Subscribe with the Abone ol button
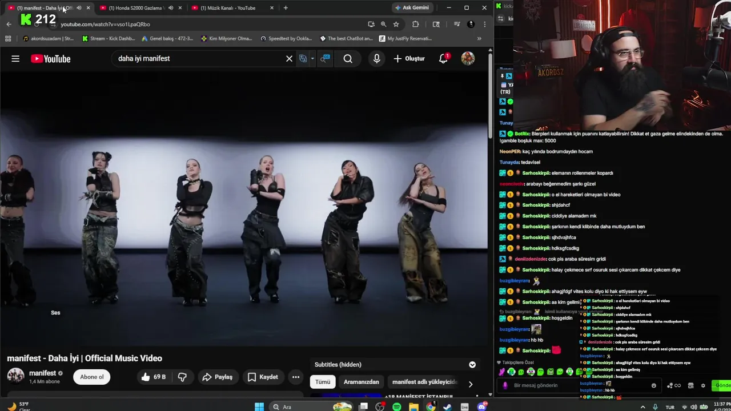The image size is (731, 411). [x=92, y=377]
